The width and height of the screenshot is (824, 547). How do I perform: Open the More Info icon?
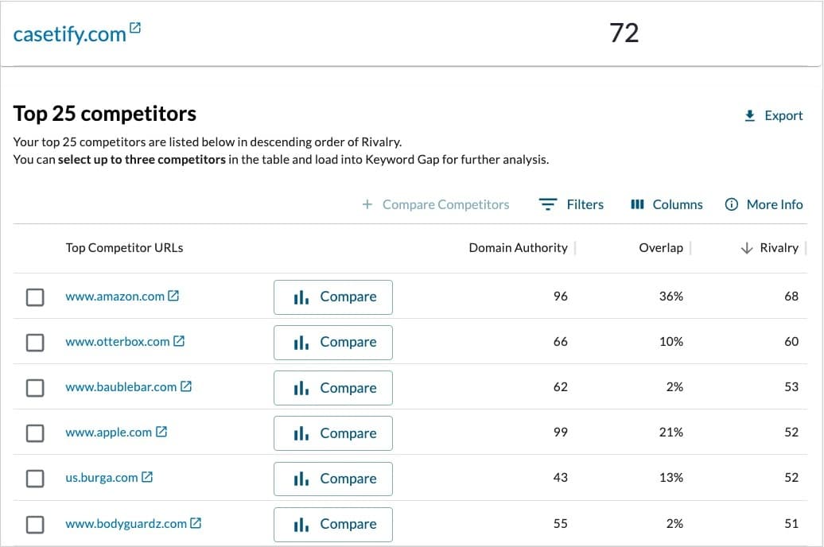pos(732,204)
